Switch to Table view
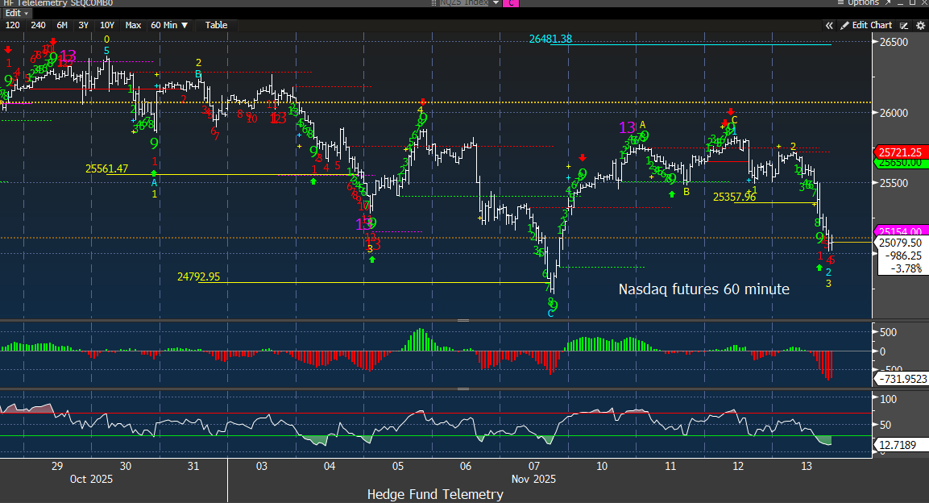929x503 pixels. coord(216,25)
